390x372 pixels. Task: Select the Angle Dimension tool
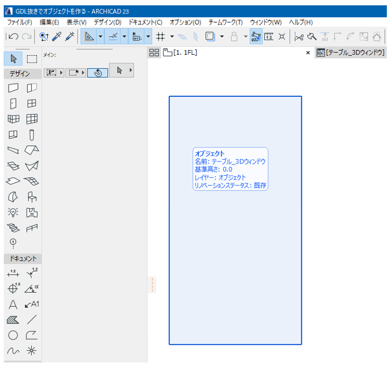31,289
